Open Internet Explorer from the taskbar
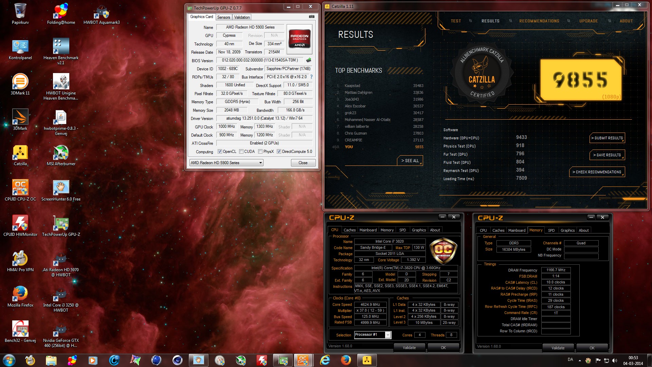This screenshot has width=652, height=367. coord(325,360)
